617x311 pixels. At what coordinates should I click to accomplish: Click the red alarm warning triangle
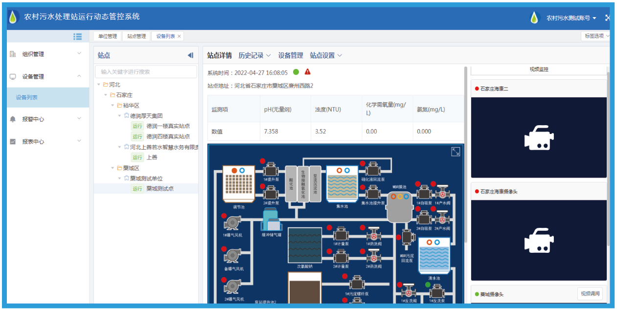pos(307,72)
